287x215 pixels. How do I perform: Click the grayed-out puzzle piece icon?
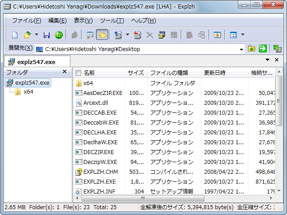pos(74,35)
